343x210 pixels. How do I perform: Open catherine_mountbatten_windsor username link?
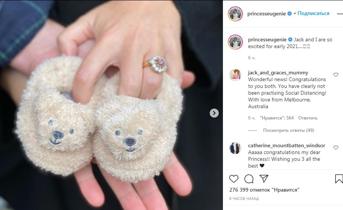pyautogui.click(x=287, y=145)
